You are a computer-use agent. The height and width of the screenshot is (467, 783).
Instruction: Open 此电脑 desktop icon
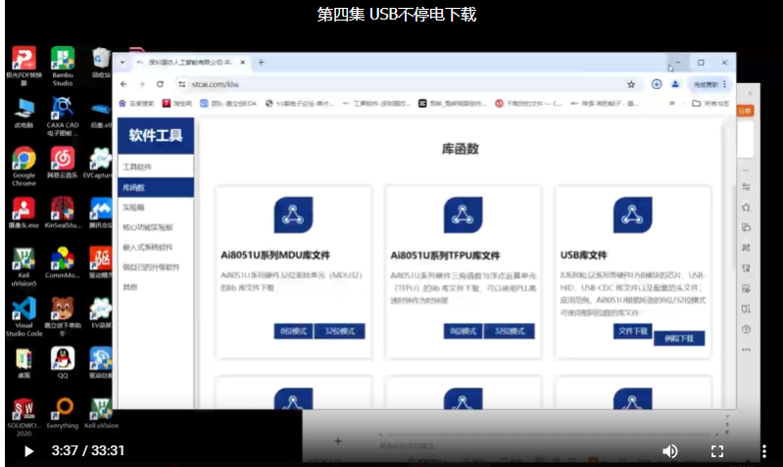point(24,114)
